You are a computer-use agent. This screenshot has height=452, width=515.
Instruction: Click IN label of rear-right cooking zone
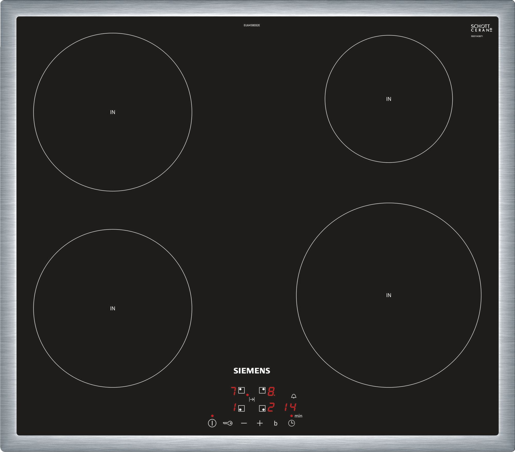pos(389,99)
